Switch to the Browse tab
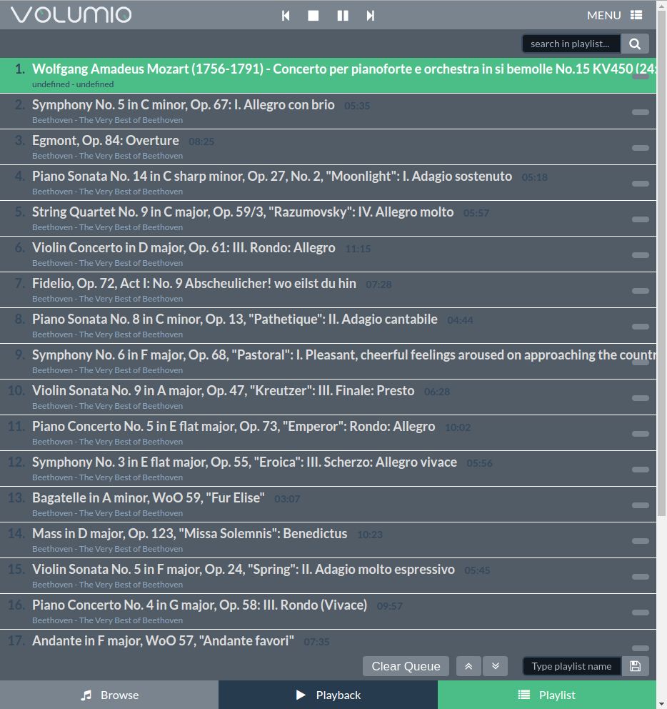The image size is (667, 709). click(109, 695)
